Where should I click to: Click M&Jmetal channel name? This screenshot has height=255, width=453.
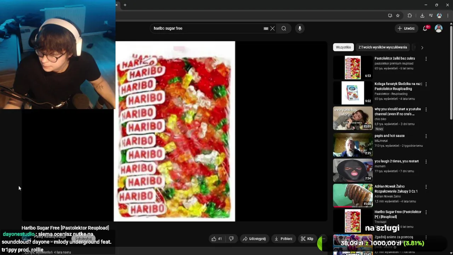(x=381, y=141)
